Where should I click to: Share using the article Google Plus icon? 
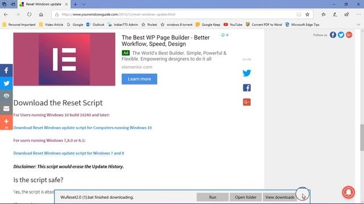(247, 102)
